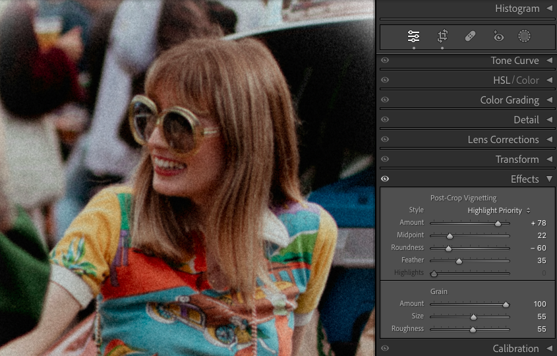Disable the Effects panel eye toggle

pyautogui.click(x=385, y=179)
